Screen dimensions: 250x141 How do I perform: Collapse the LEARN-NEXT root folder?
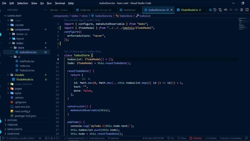tap(14, 16)
